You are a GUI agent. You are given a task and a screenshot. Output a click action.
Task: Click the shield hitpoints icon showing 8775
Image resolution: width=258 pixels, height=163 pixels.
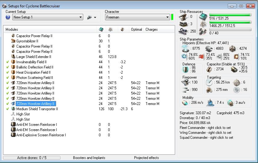(x=185, y=49)
